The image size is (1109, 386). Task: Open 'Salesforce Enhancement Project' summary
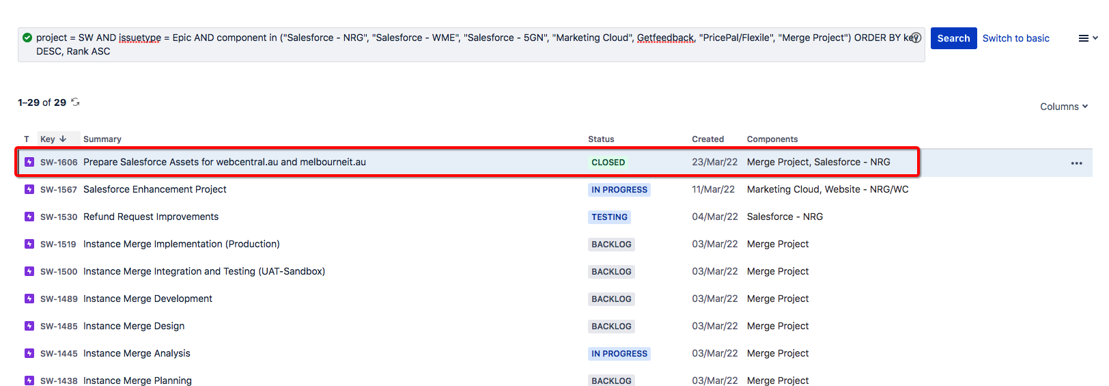(x=155, y=189)
